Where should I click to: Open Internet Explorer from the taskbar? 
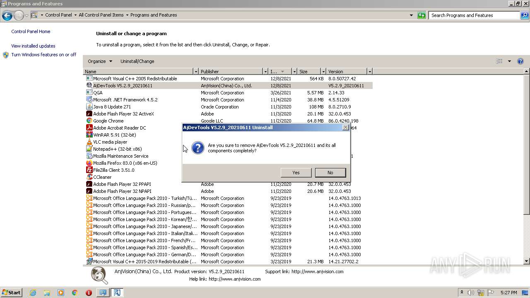coord(33,293)
